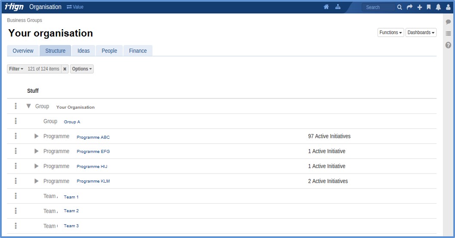Screen dimensions: 455x238
Task: Clear the filter with the x button
Action: pyautogui.click(x=65, y=69)
